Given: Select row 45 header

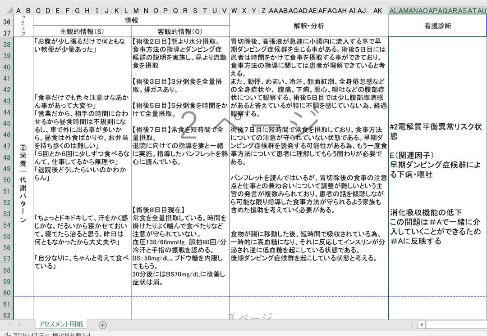Looking at the screenshot, I should pyautogui.click(x=7, y=124).
